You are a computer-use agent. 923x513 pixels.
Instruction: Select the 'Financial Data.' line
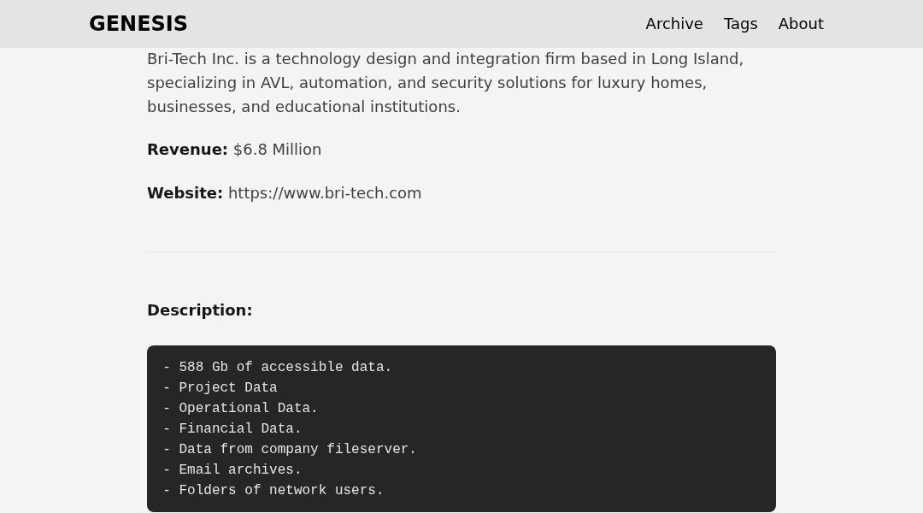click(x=232, y=428)
